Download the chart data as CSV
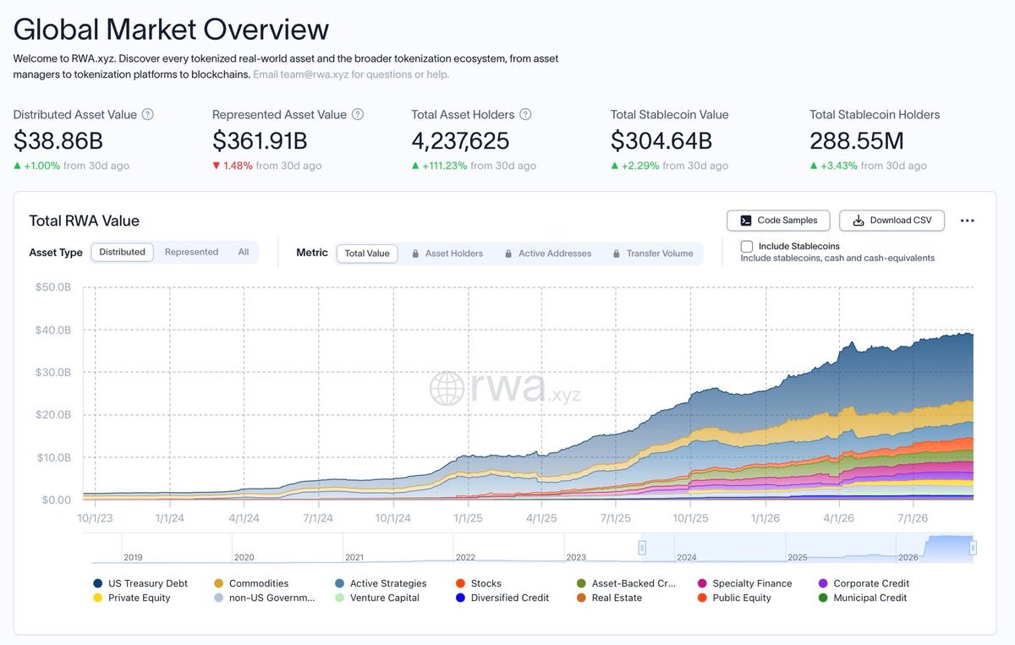1015x645 pixels. (892, 221)
